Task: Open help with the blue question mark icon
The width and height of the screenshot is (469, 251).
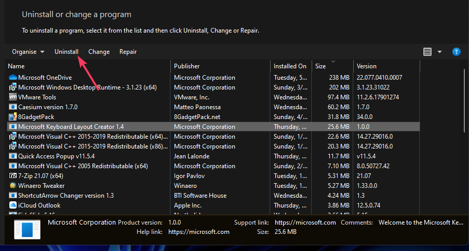Action: pyautogui.click(x=457, y=52)
